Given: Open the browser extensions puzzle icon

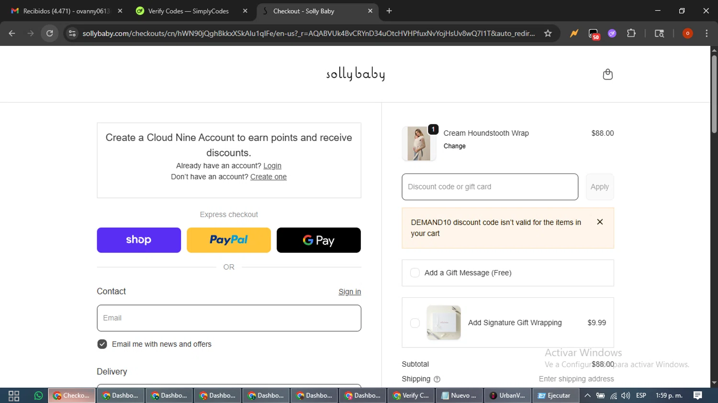Looking at the screenshot, I should coord(631,33).
